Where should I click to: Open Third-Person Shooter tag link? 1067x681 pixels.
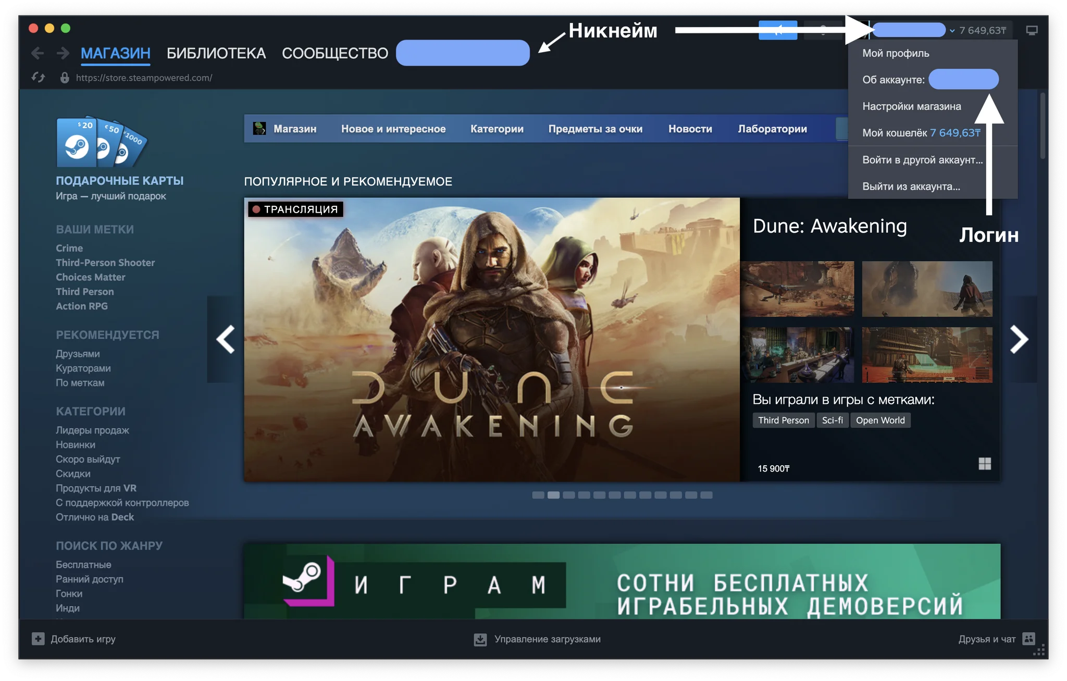pyautogui.click(x=105, y=263)
